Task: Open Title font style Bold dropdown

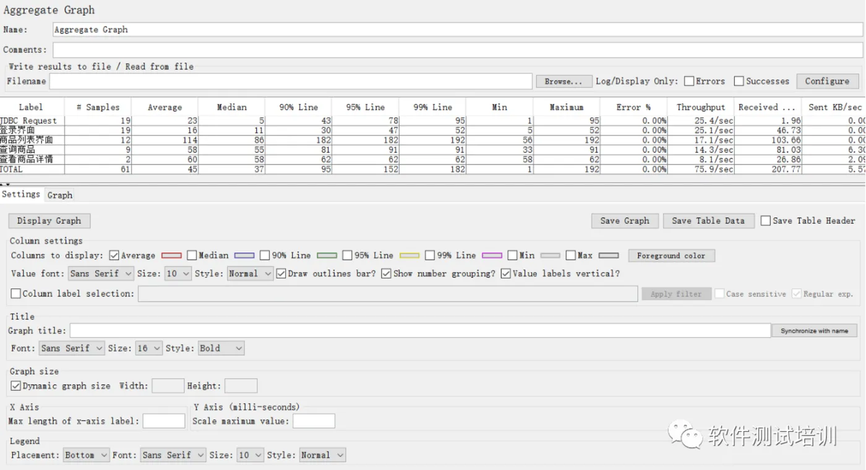Action: (x=221, y=348)
